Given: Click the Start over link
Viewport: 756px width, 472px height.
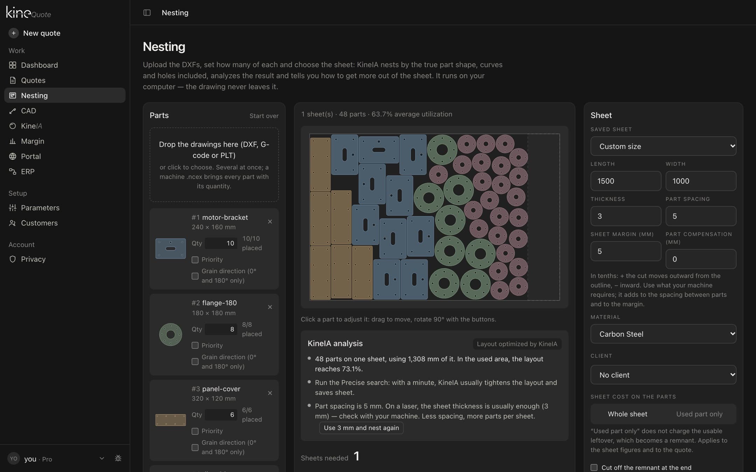Looking at the screenshot, I should click(264, 116).
